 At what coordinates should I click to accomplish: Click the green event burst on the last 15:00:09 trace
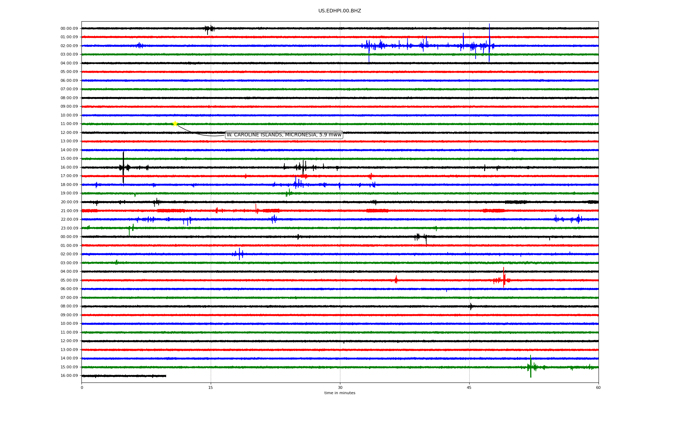(x=531, y=367)
